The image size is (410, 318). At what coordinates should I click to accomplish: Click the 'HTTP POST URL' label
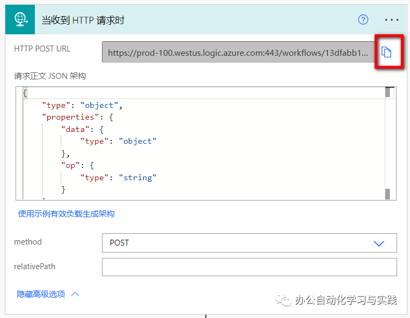[x=42, y=49]
